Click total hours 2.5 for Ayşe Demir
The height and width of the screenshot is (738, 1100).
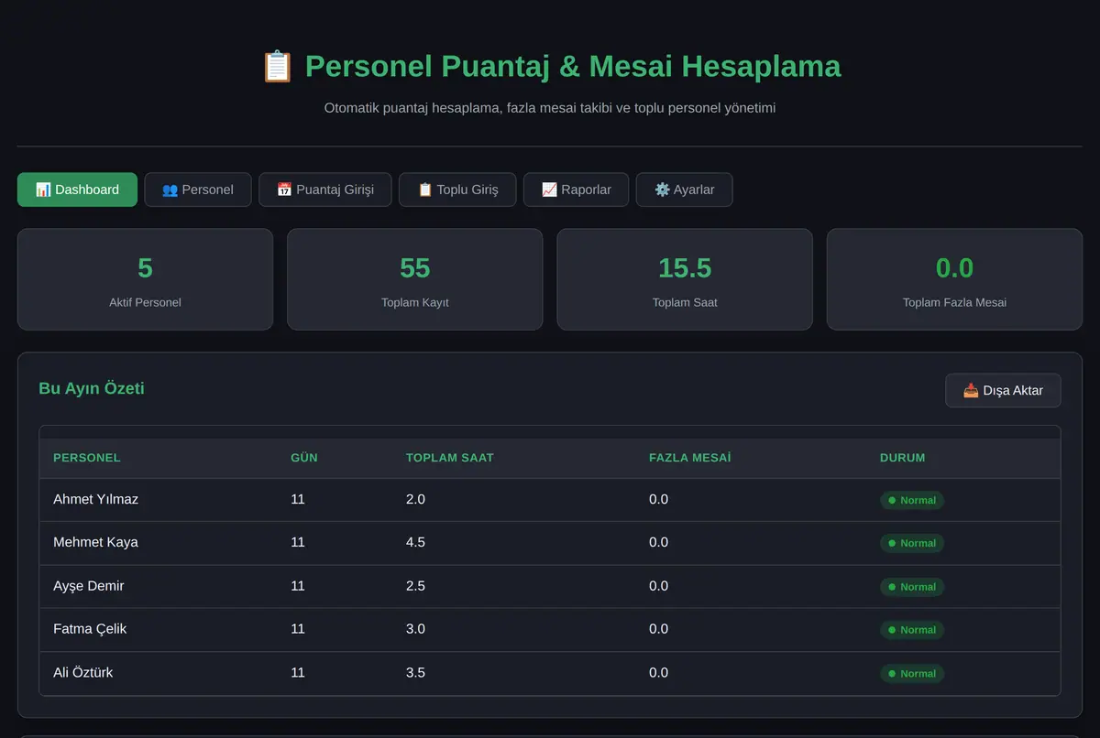[415, 586]
